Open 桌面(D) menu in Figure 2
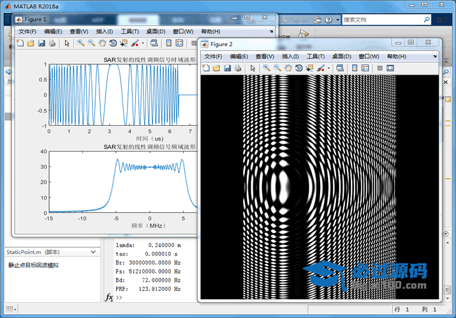This screenshot has height=318, width=456. coord(341,57)
